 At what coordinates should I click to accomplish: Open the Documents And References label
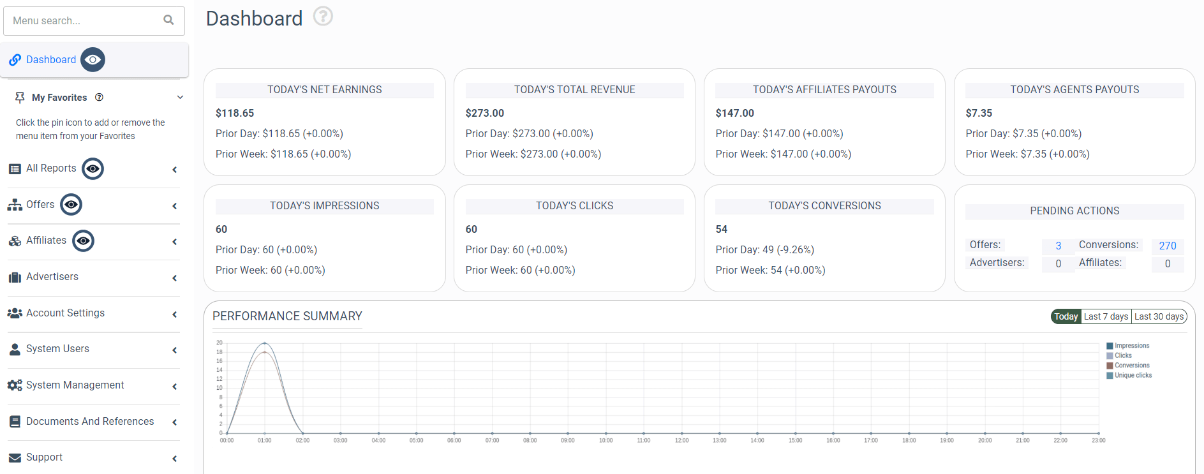click(x=90, y=422)
